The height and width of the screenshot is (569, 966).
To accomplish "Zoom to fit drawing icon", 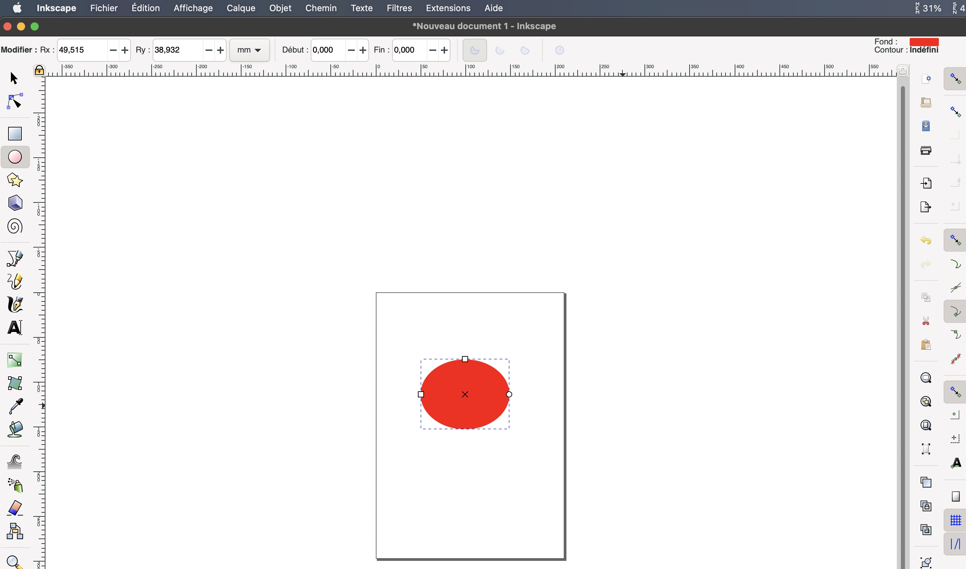I will (x=926, y=401).
